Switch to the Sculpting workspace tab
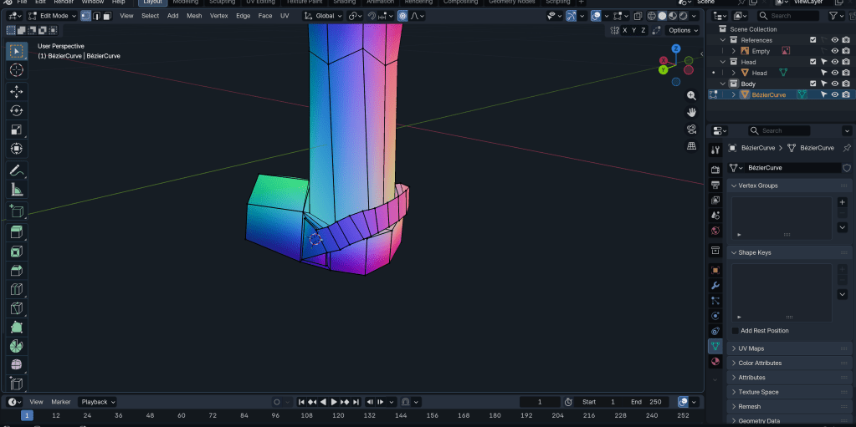Screen dimensions: 856x427 (x=221, y=2)
